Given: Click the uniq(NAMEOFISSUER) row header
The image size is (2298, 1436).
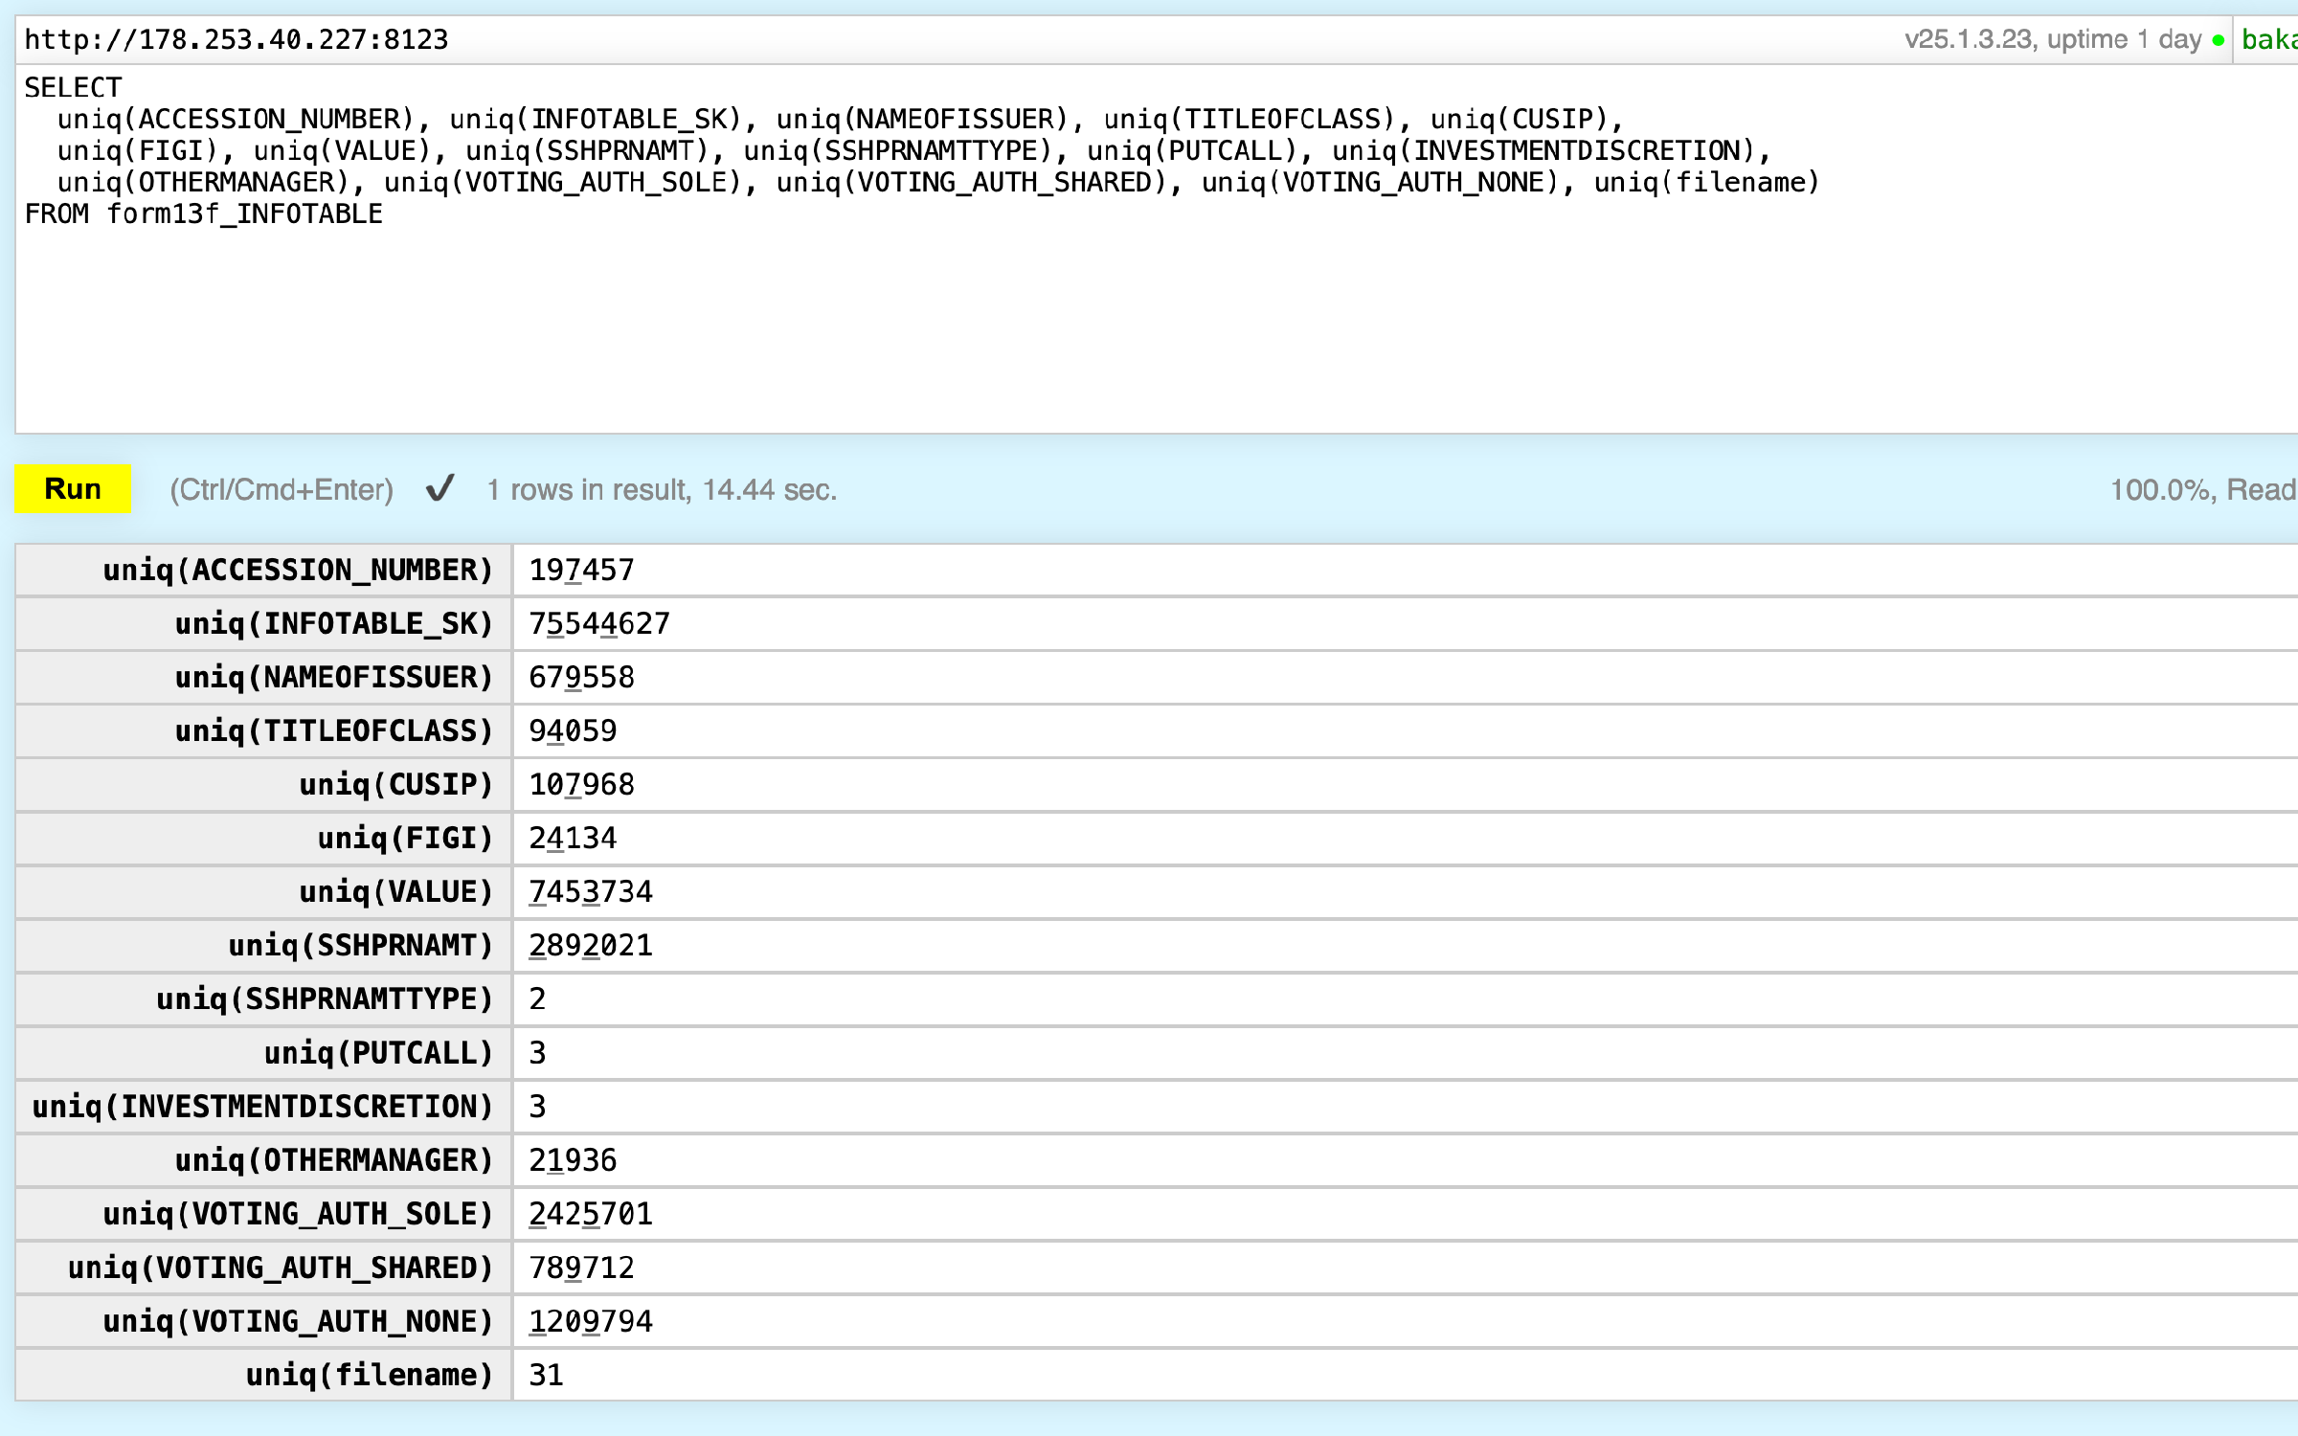Looking at the screenshot, I should point(332,678).
